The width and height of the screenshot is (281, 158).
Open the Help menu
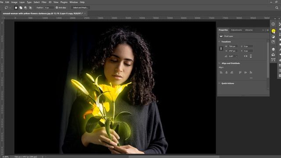point(82,2)
